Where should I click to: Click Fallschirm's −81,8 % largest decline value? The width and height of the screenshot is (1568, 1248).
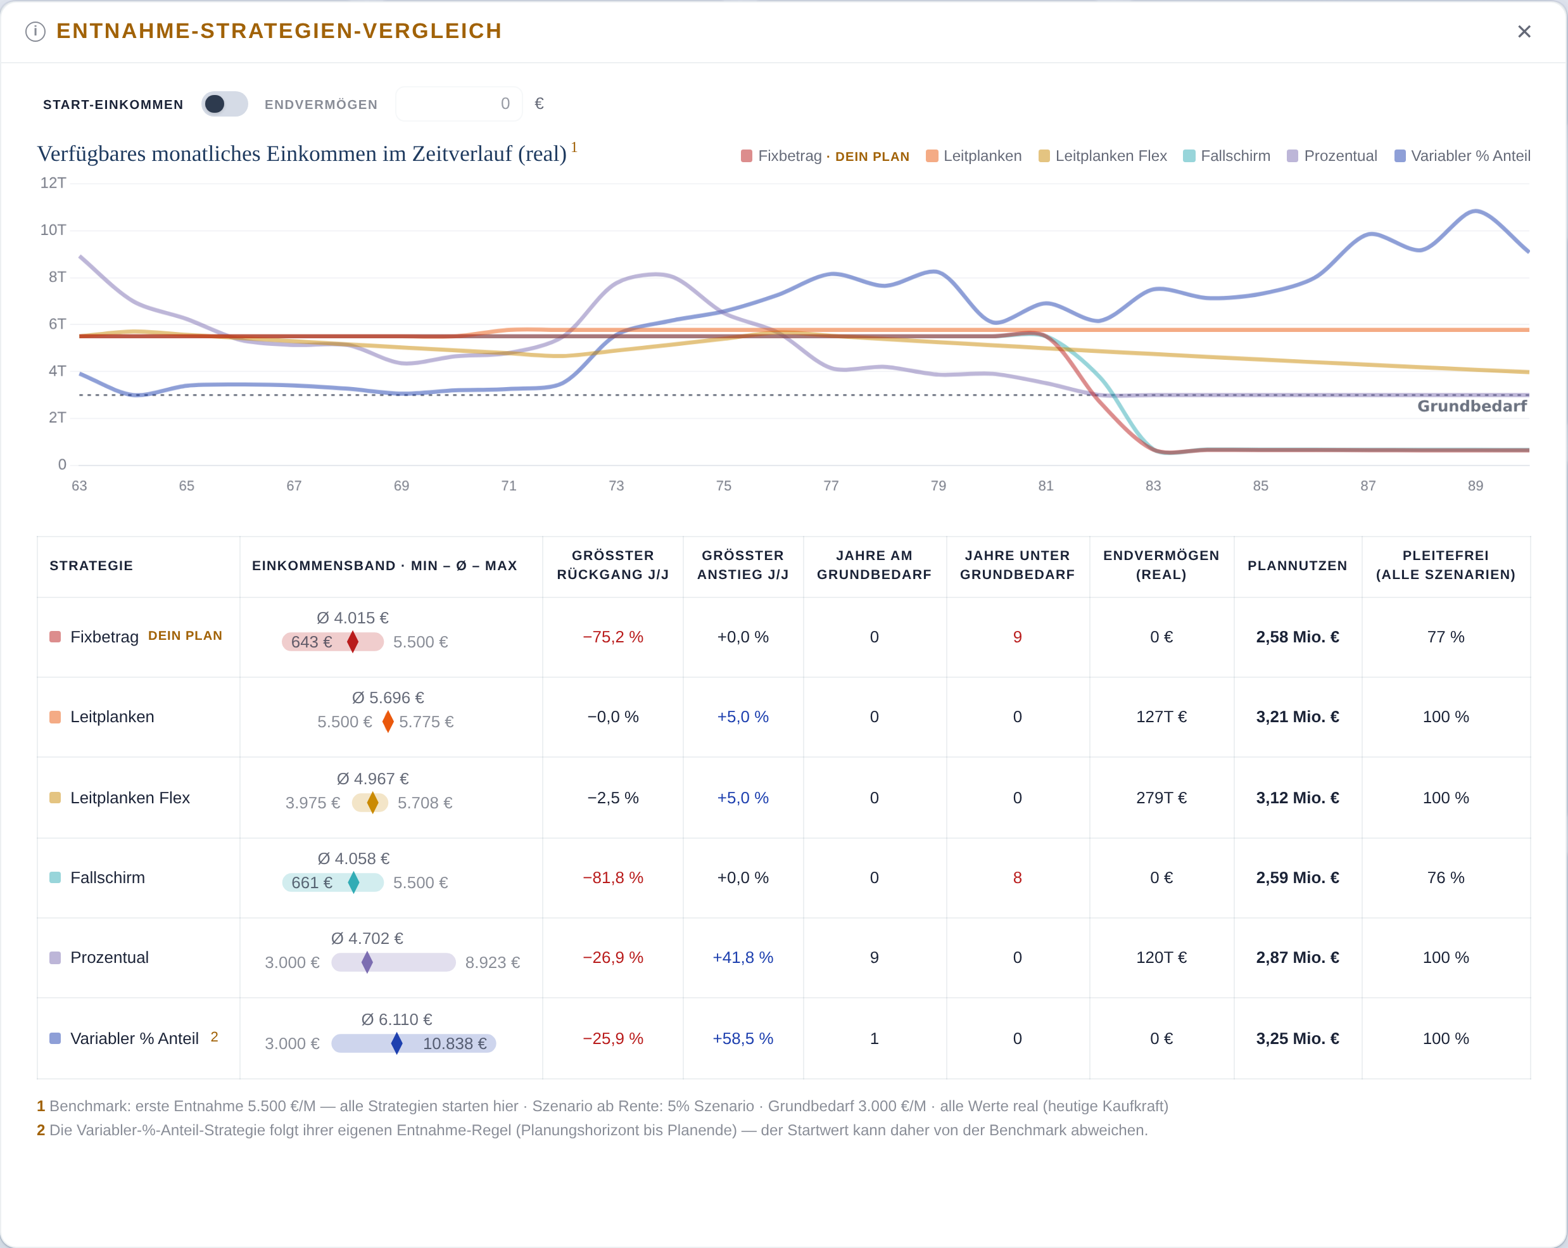613,877
